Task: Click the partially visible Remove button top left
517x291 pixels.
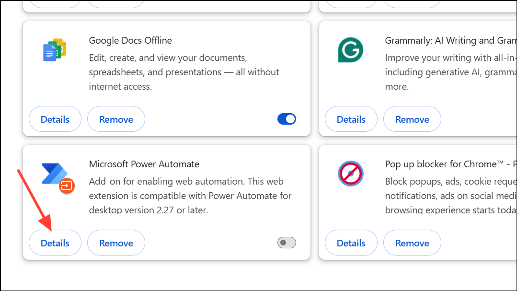Action: (x=116, y=2)
